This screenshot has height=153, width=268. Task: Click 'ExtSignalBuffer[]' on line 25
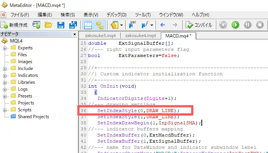pyautogui.click(x=144, y=43)
